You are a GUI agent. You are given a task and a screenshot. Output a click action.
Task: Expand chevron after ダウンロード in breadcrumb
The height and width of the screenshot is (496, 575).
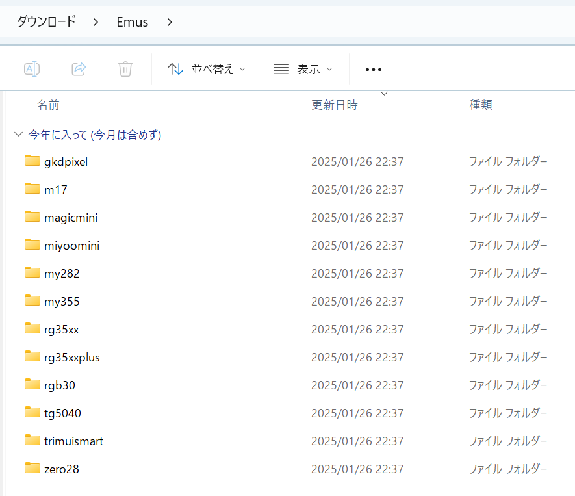pos(96,22)
